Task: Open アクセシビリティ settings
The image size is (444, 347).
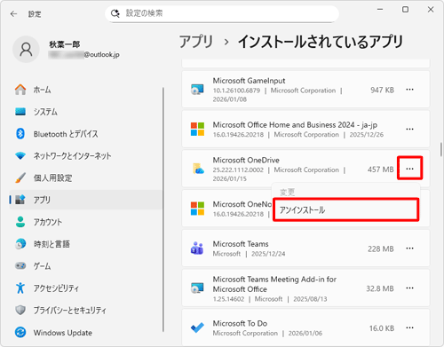Action: [86, 288]
